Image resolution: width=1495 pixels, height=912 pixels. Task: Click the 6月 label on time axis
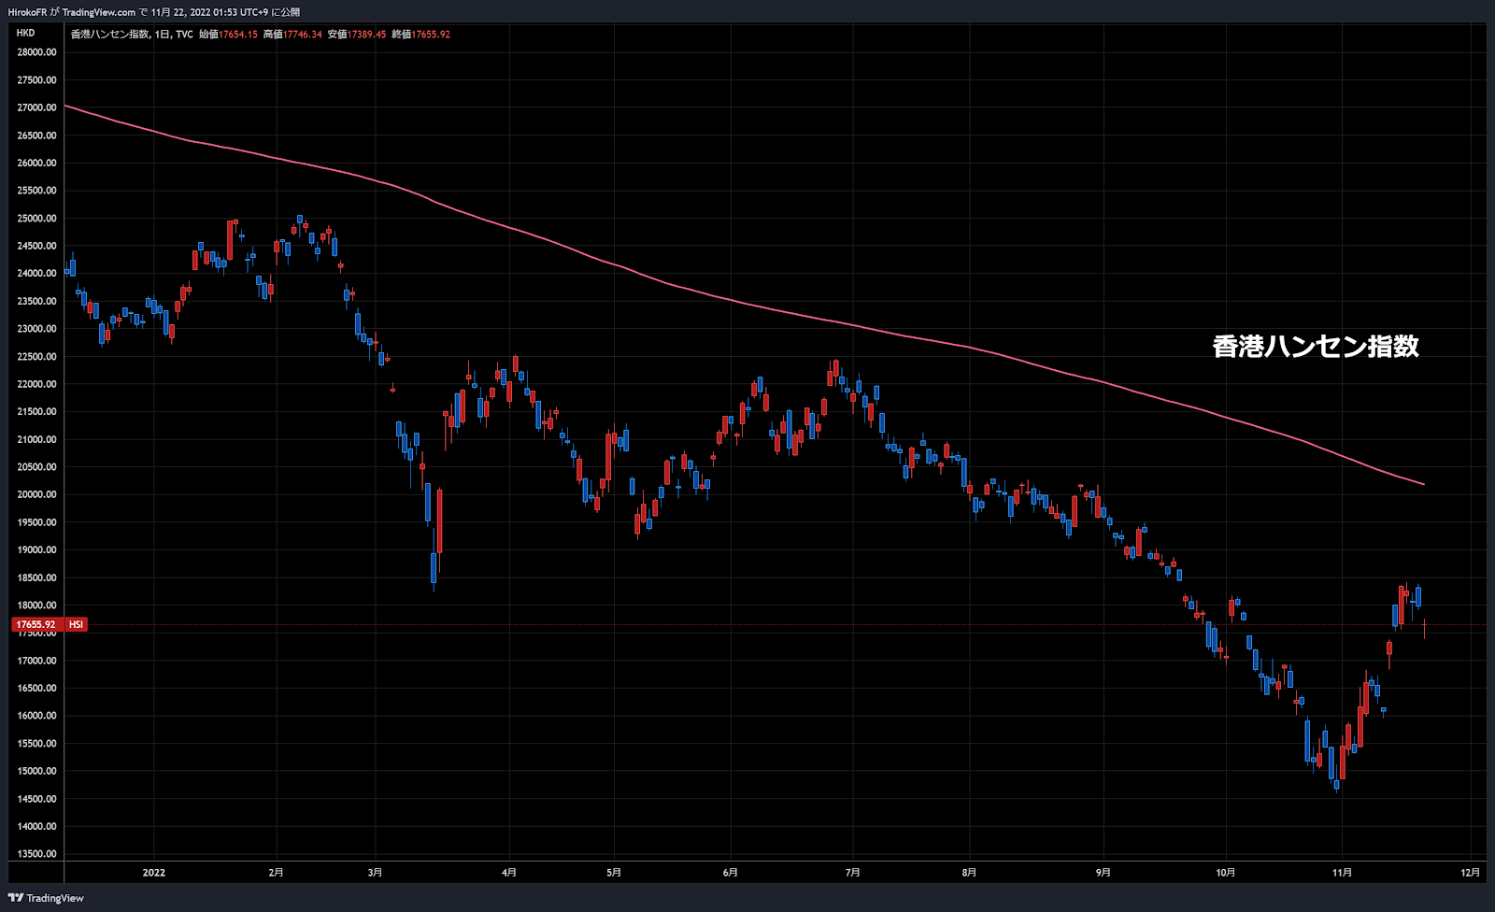point(730,873)
